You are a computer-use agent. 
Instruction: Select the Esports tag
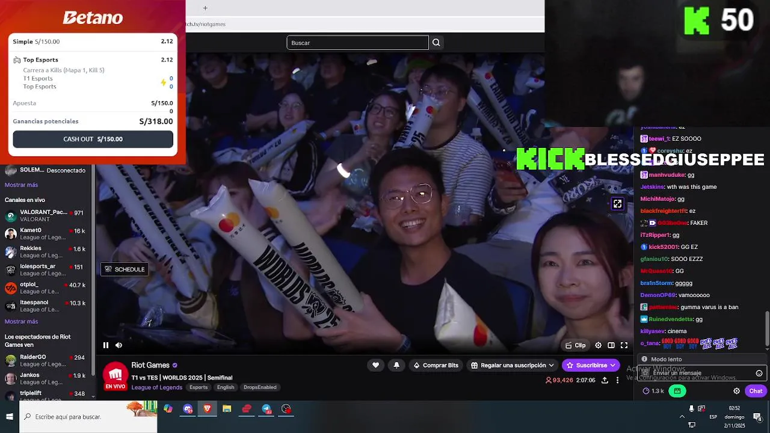point(199,387)
